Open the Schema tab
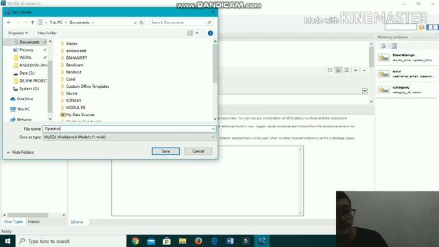The width and height of the screenshot is (439, 247). coord(77,222)
